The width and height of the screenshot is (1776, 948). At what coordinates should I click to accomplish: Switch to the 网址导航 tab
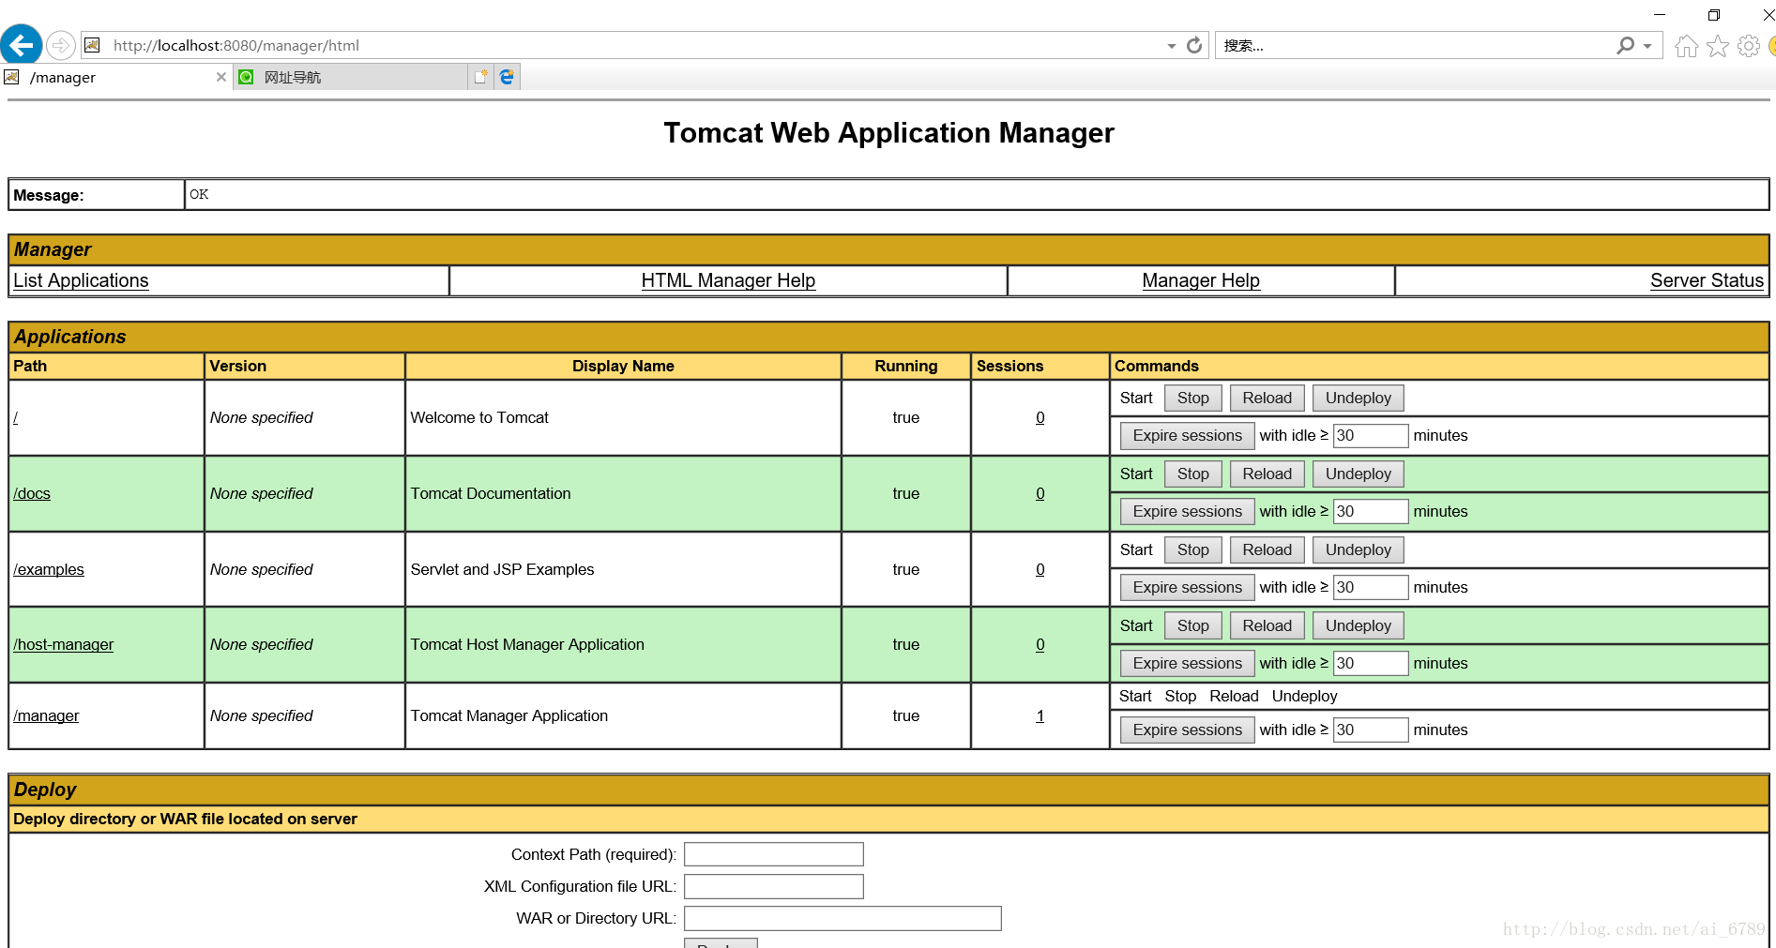click(x=351, y=77)
